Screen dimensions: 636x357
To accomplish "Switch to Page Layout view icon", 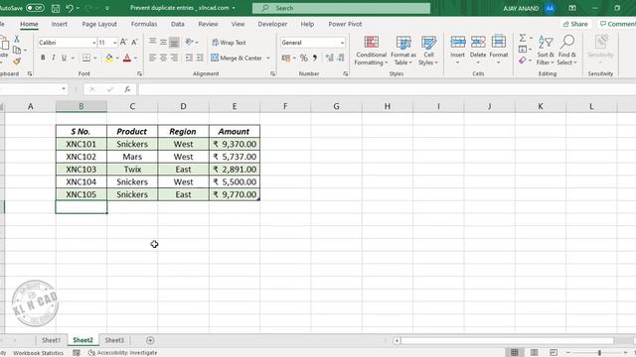I will coord(535,353).
